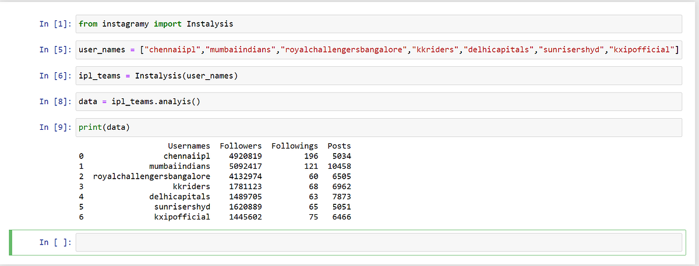Click the "chennaiipl" string in user_names list
This screenshot has width=699, height=266.
[x=172, y=50]
